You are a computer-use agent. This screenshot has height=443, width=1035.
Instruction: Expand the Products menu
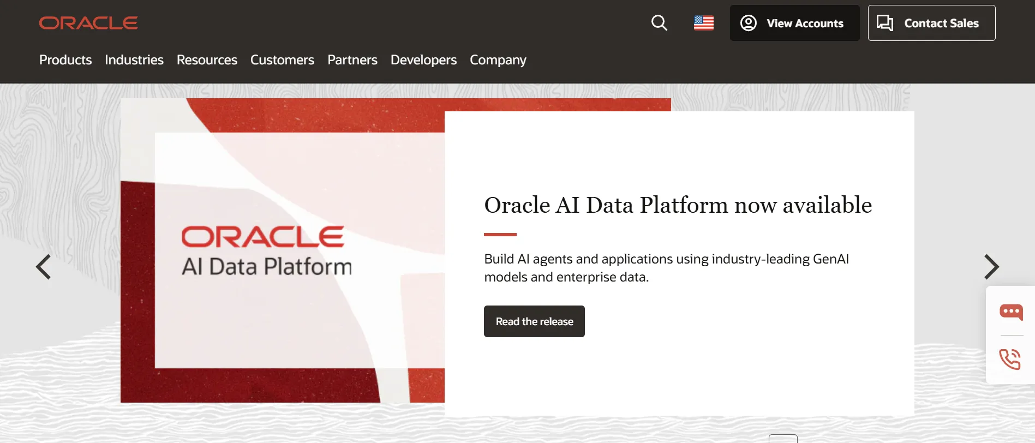pyautogui.click(x=65, y=60)
